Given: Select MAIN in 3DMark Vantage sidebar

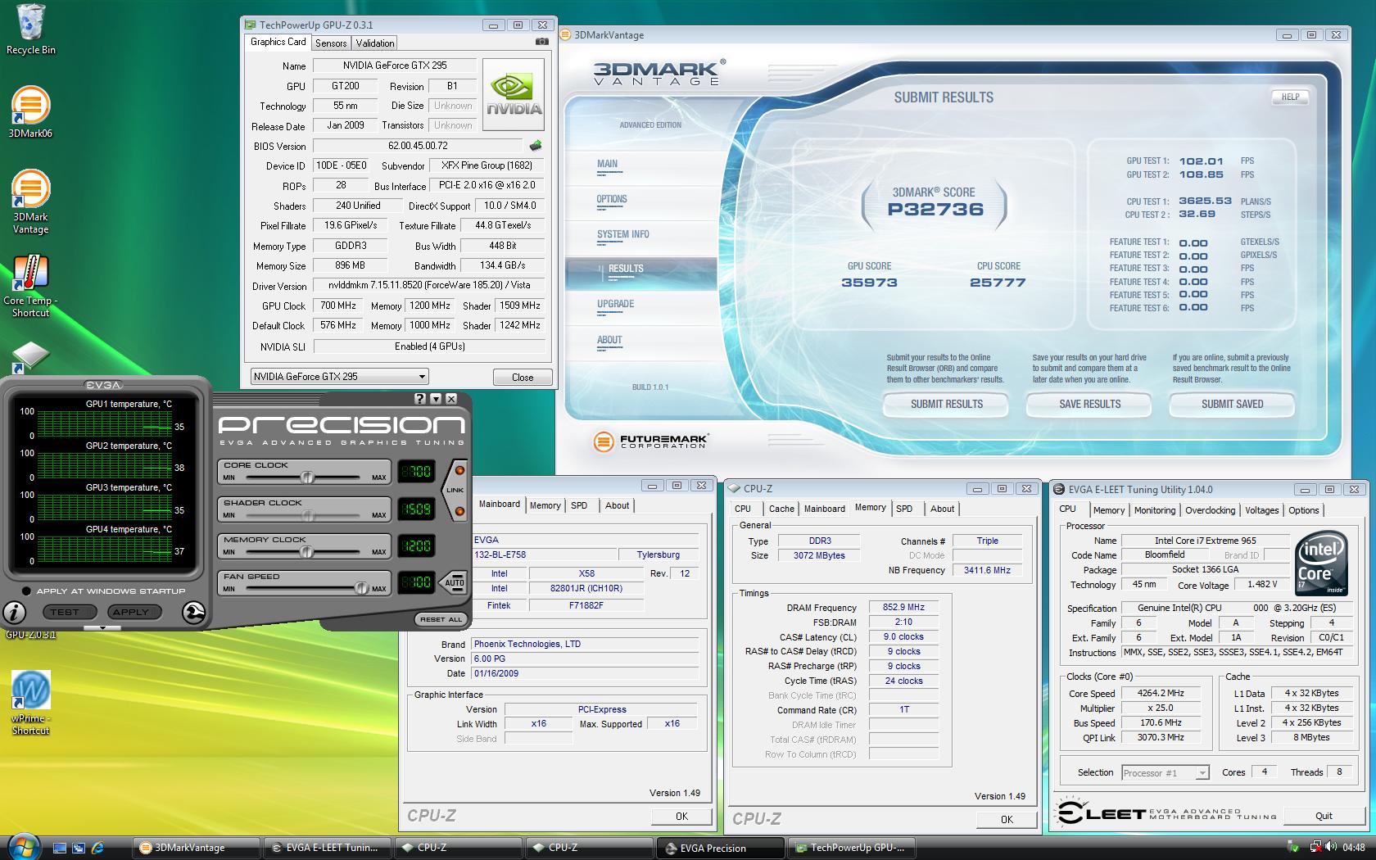Looking at the screenshot, I should point(608,164).
